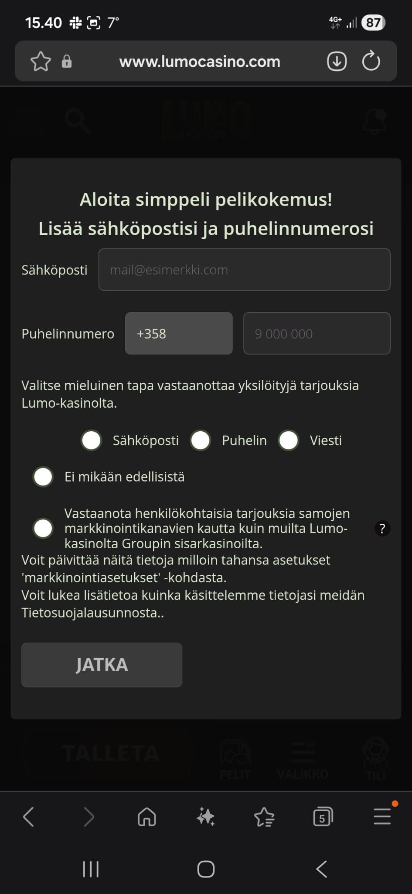This screenshot has height=894, width=412.
Task: Open the browser overflow menu
Action: tap(381, 817)
